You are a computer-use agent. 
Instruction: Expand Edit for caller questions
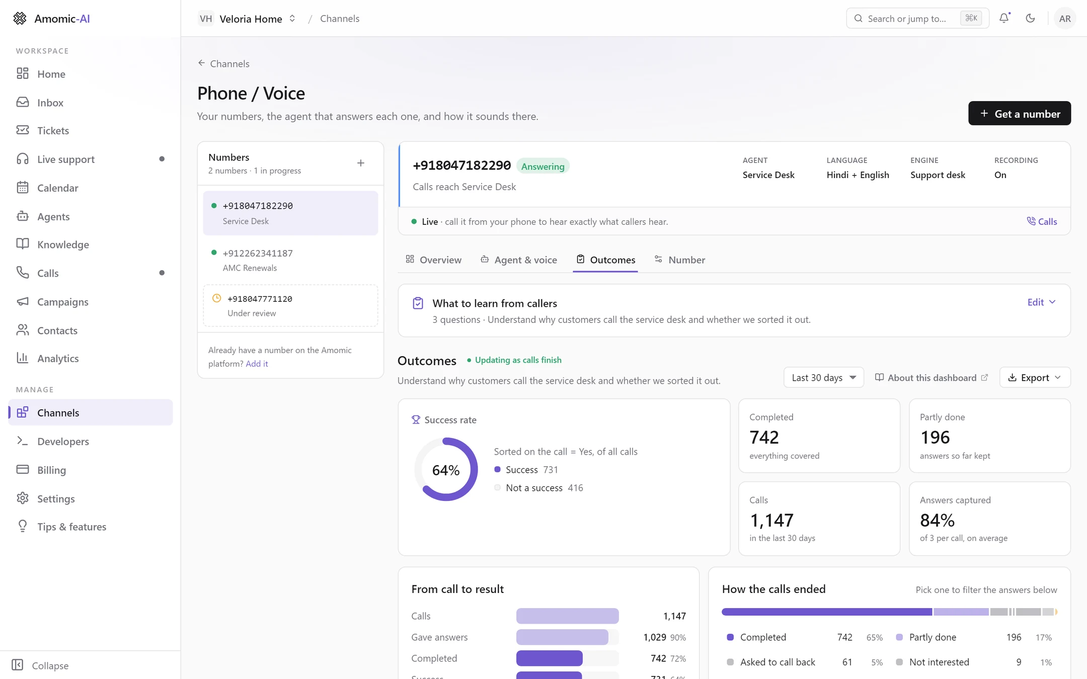[1041, 302]
